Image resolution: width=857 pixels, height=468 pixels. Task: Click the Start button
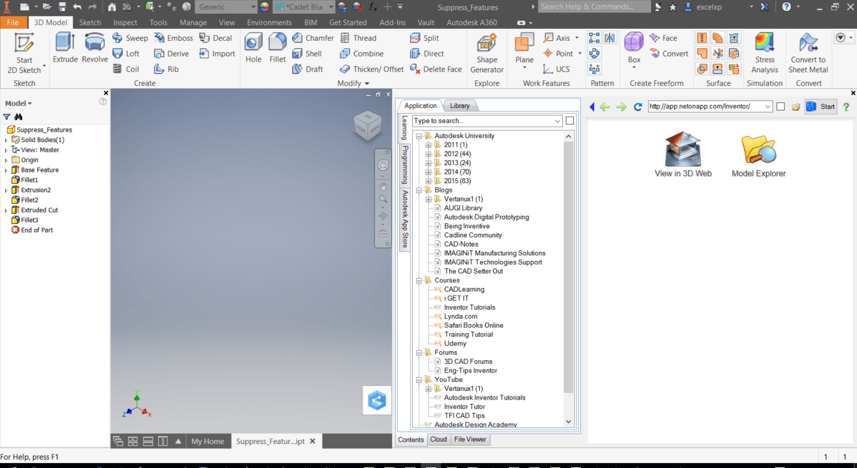(821, 107)
